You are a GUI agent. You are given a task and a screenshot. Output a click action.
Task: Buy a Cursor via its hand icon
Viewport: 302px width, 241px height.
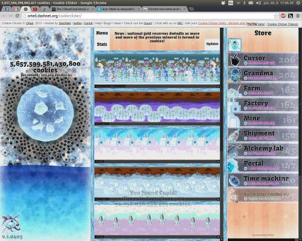[x=235, y=60]
